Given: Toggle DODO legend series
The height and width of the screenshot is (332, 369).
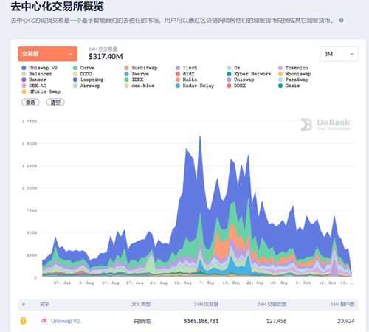Looking at the screenshot, I should point(83,74).
